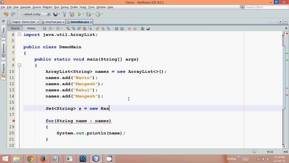The width and height of the screenshot is (289, 163).
Task: Click the lightbulb hint beside main method
Action: tap(14, 59)
